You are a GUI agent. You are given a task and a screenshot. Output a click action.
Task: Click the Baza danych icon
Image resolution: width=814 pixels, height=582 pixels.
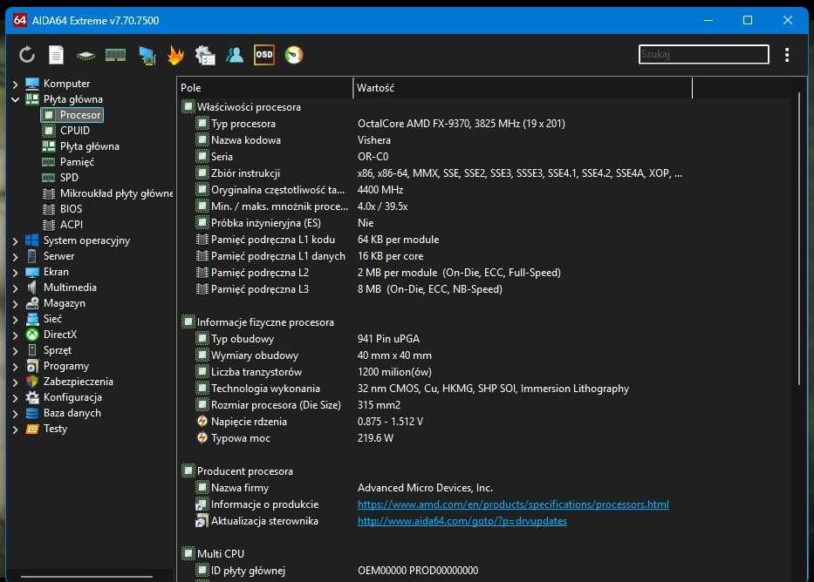coord(32,413)
